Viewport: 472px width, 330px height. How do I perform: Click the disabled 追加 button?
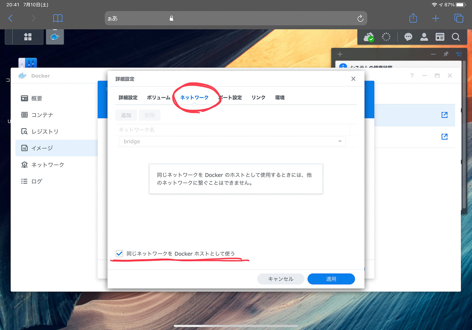126,115
